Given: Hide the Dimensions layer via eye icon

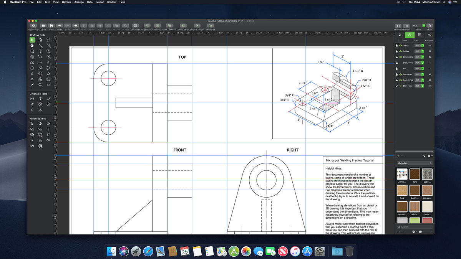Looking at the screenshot, I should pos(400,57).
